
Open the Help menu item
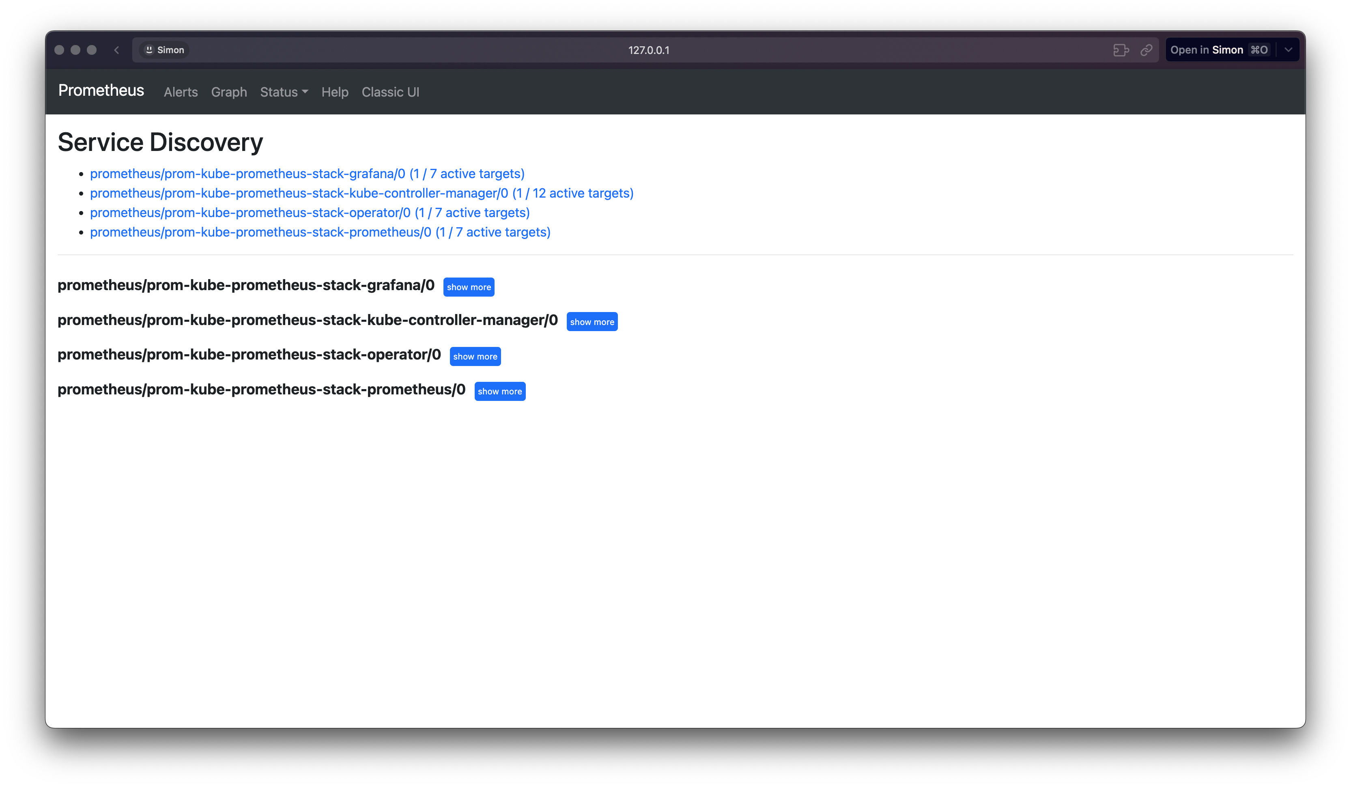point(335,92)
